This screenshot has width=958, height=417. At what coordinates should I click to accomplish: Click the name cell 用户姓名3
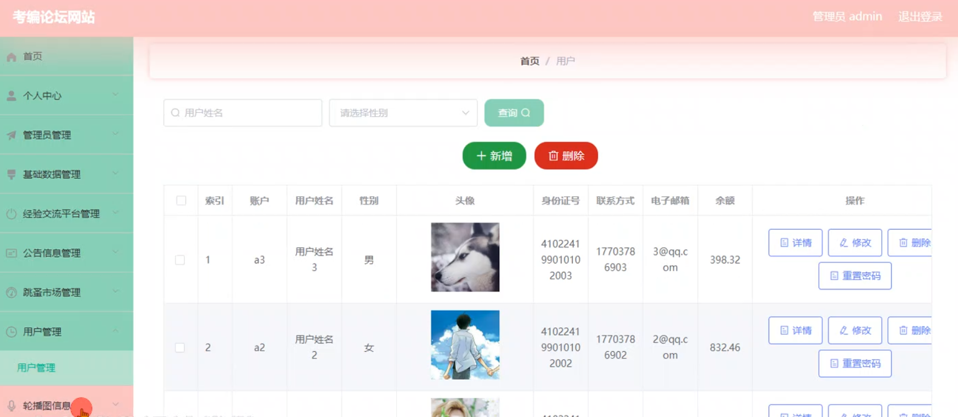tap(314, 260)
